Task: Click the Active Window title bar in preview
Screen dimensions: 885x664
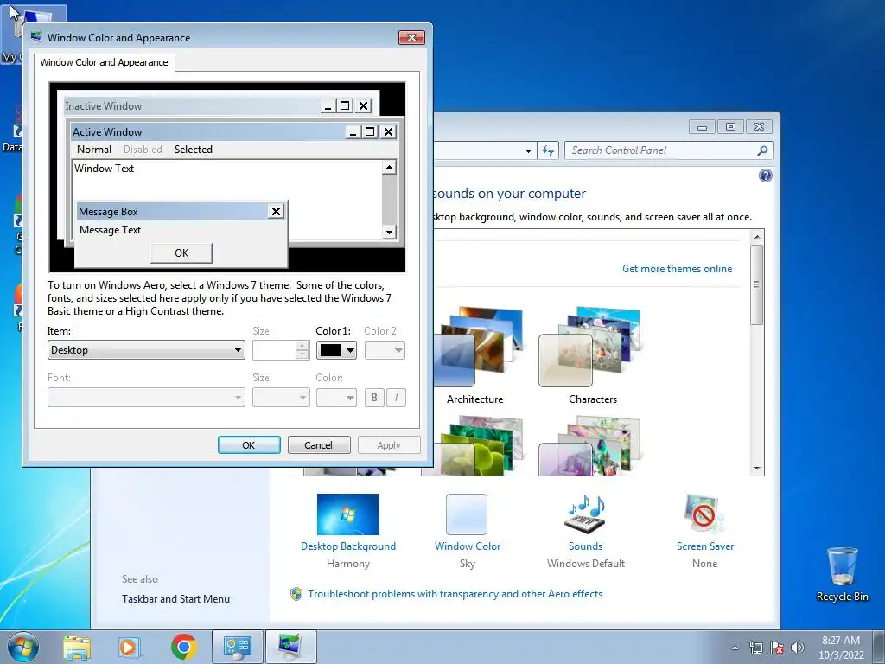Action: pyautogui.click(x=207, y=131)
